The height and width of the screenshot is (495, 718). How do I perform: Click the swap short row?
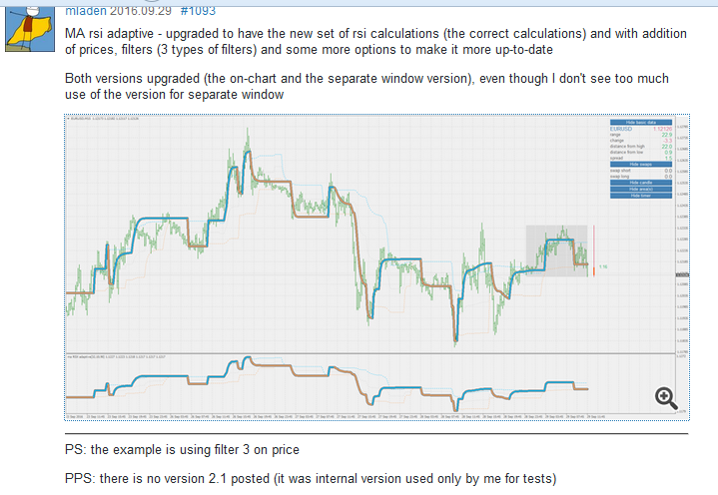[639, 171]
